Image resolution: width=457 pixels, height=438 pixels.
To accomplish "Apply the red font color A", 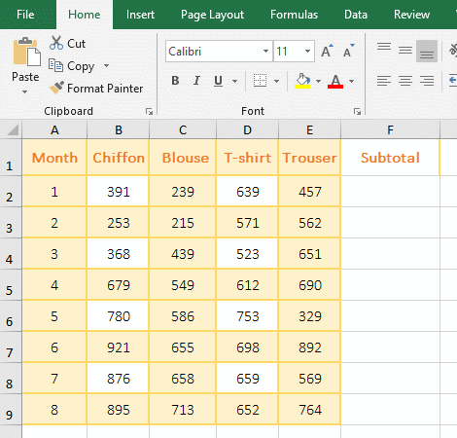I will pyautogui.click(x=335, y=81).
